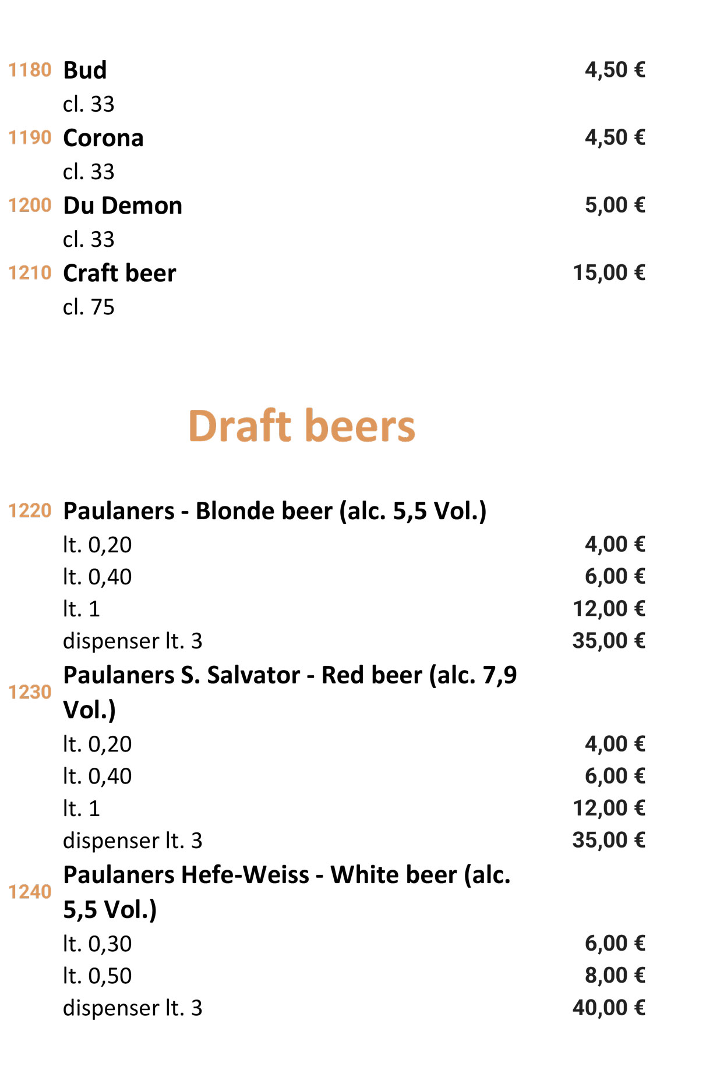Click item number 1190

tap(30, 138)
